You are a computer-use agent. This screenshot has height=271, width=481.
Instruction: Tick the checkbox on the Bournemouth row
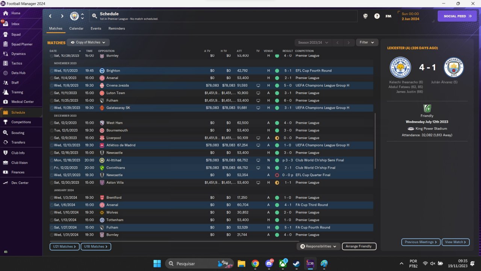pos(52,130)
